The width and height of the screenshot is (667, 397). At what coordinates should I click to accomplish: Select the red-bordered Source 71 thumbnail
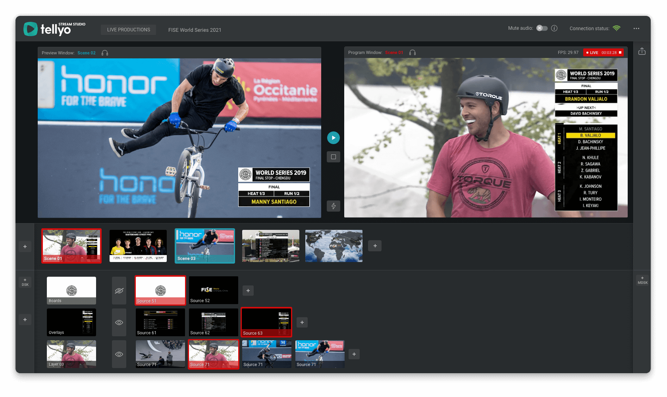[214, 354]
